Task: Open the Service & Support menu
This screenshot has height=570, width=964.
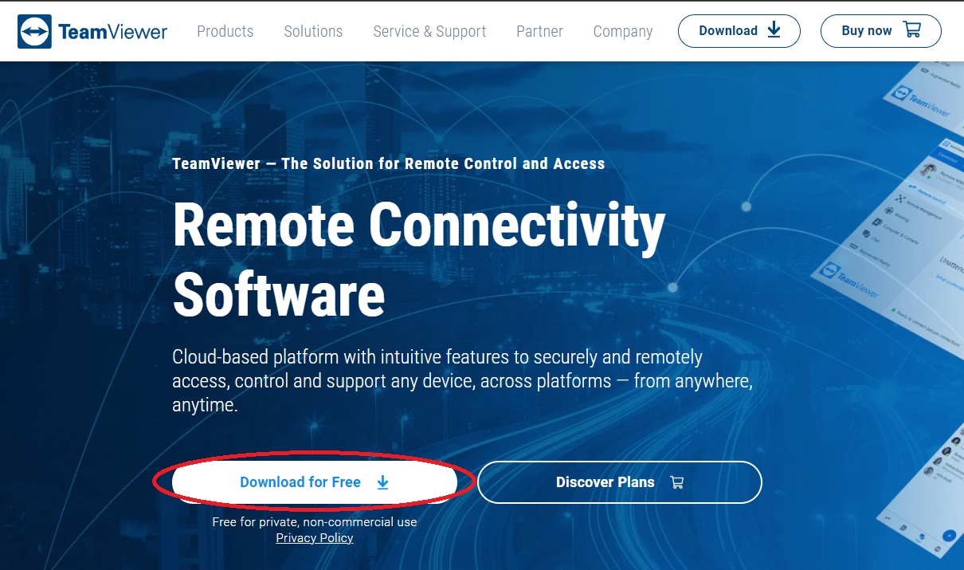Action: tap(429, 31)
